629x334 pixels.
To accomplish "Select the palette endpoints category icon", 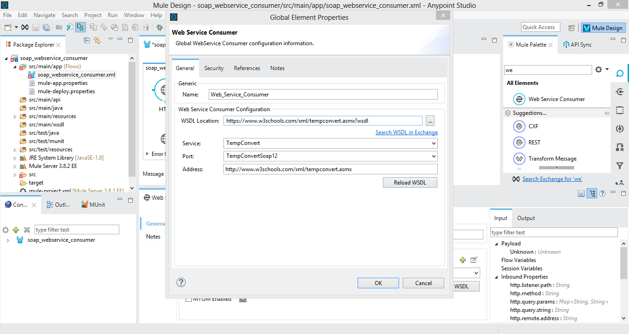I will pyautogui.click(x=620, y=129).
